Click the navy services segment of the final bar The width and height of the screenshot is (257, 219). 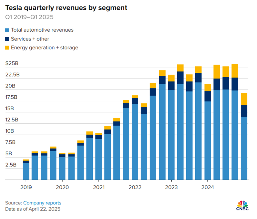[244, 111]
